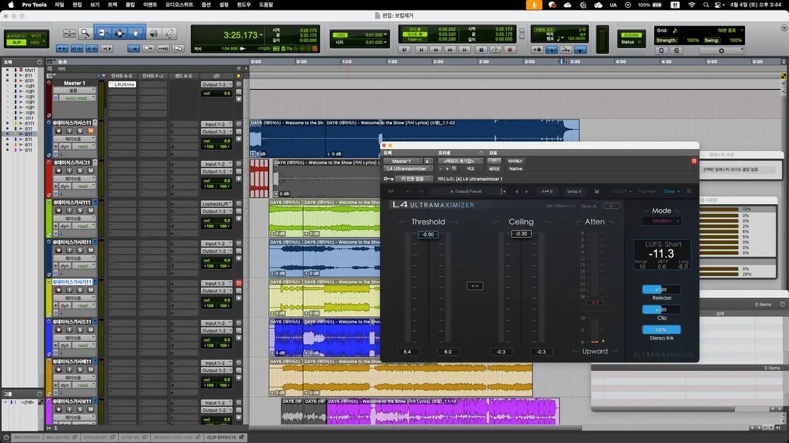Screen dimensions: 789x443
Task: Click the Ceiling value field showing -0.30
Action: (x=521, y=234)
